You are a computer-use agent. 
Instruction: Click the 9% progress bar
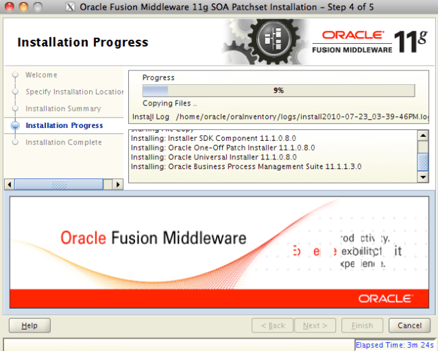(x=278, y=90)
